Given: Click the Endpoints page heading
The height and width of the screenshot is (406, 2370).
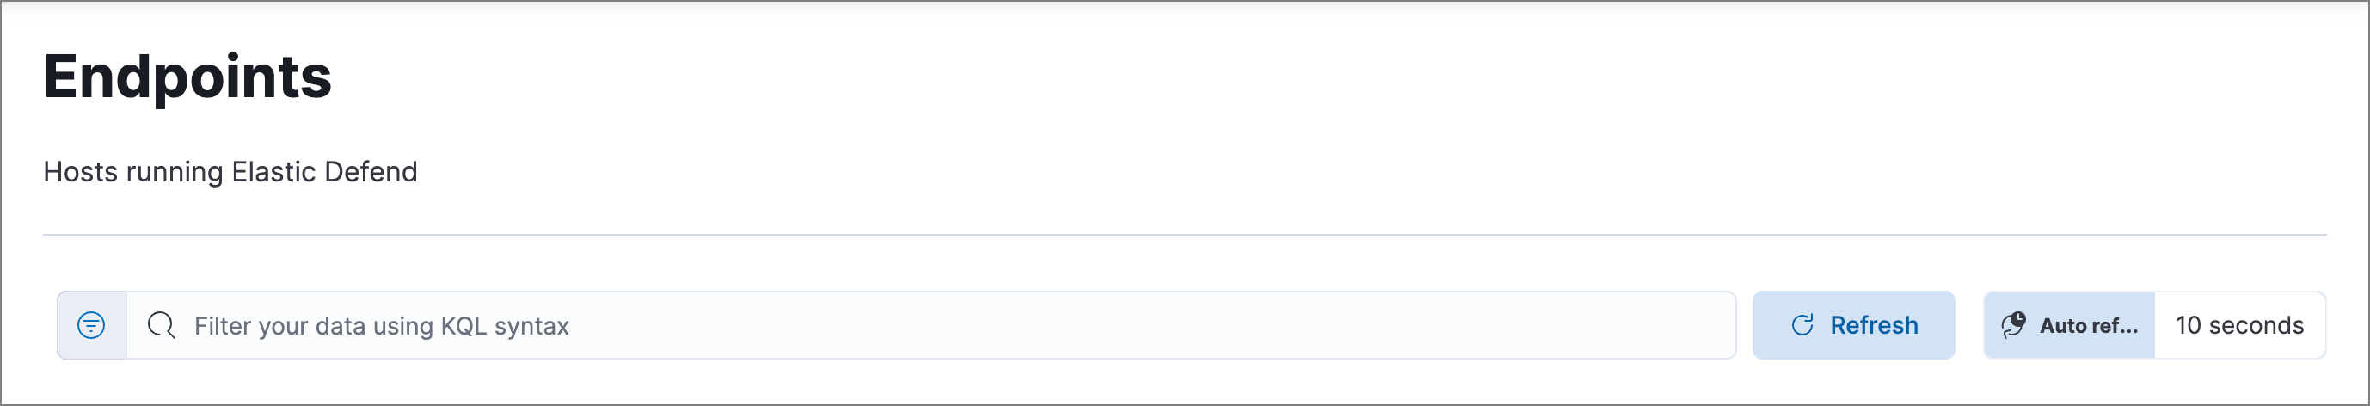Looking at the screenshot, I should pos(187,77).
